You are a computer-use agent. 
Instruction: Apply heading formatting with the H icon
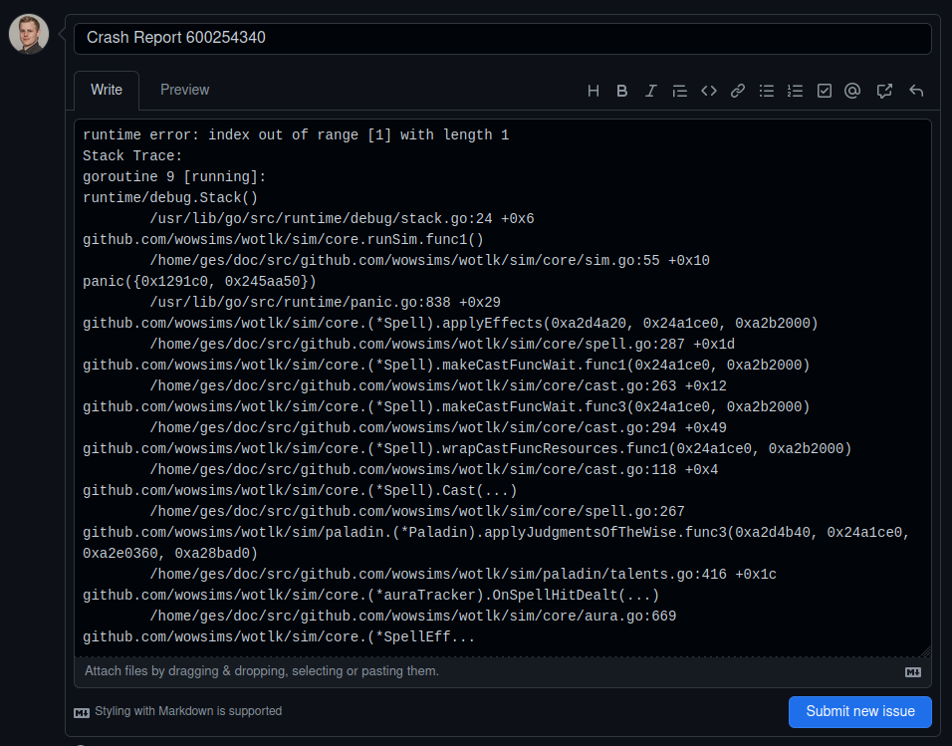pos(593,90)
